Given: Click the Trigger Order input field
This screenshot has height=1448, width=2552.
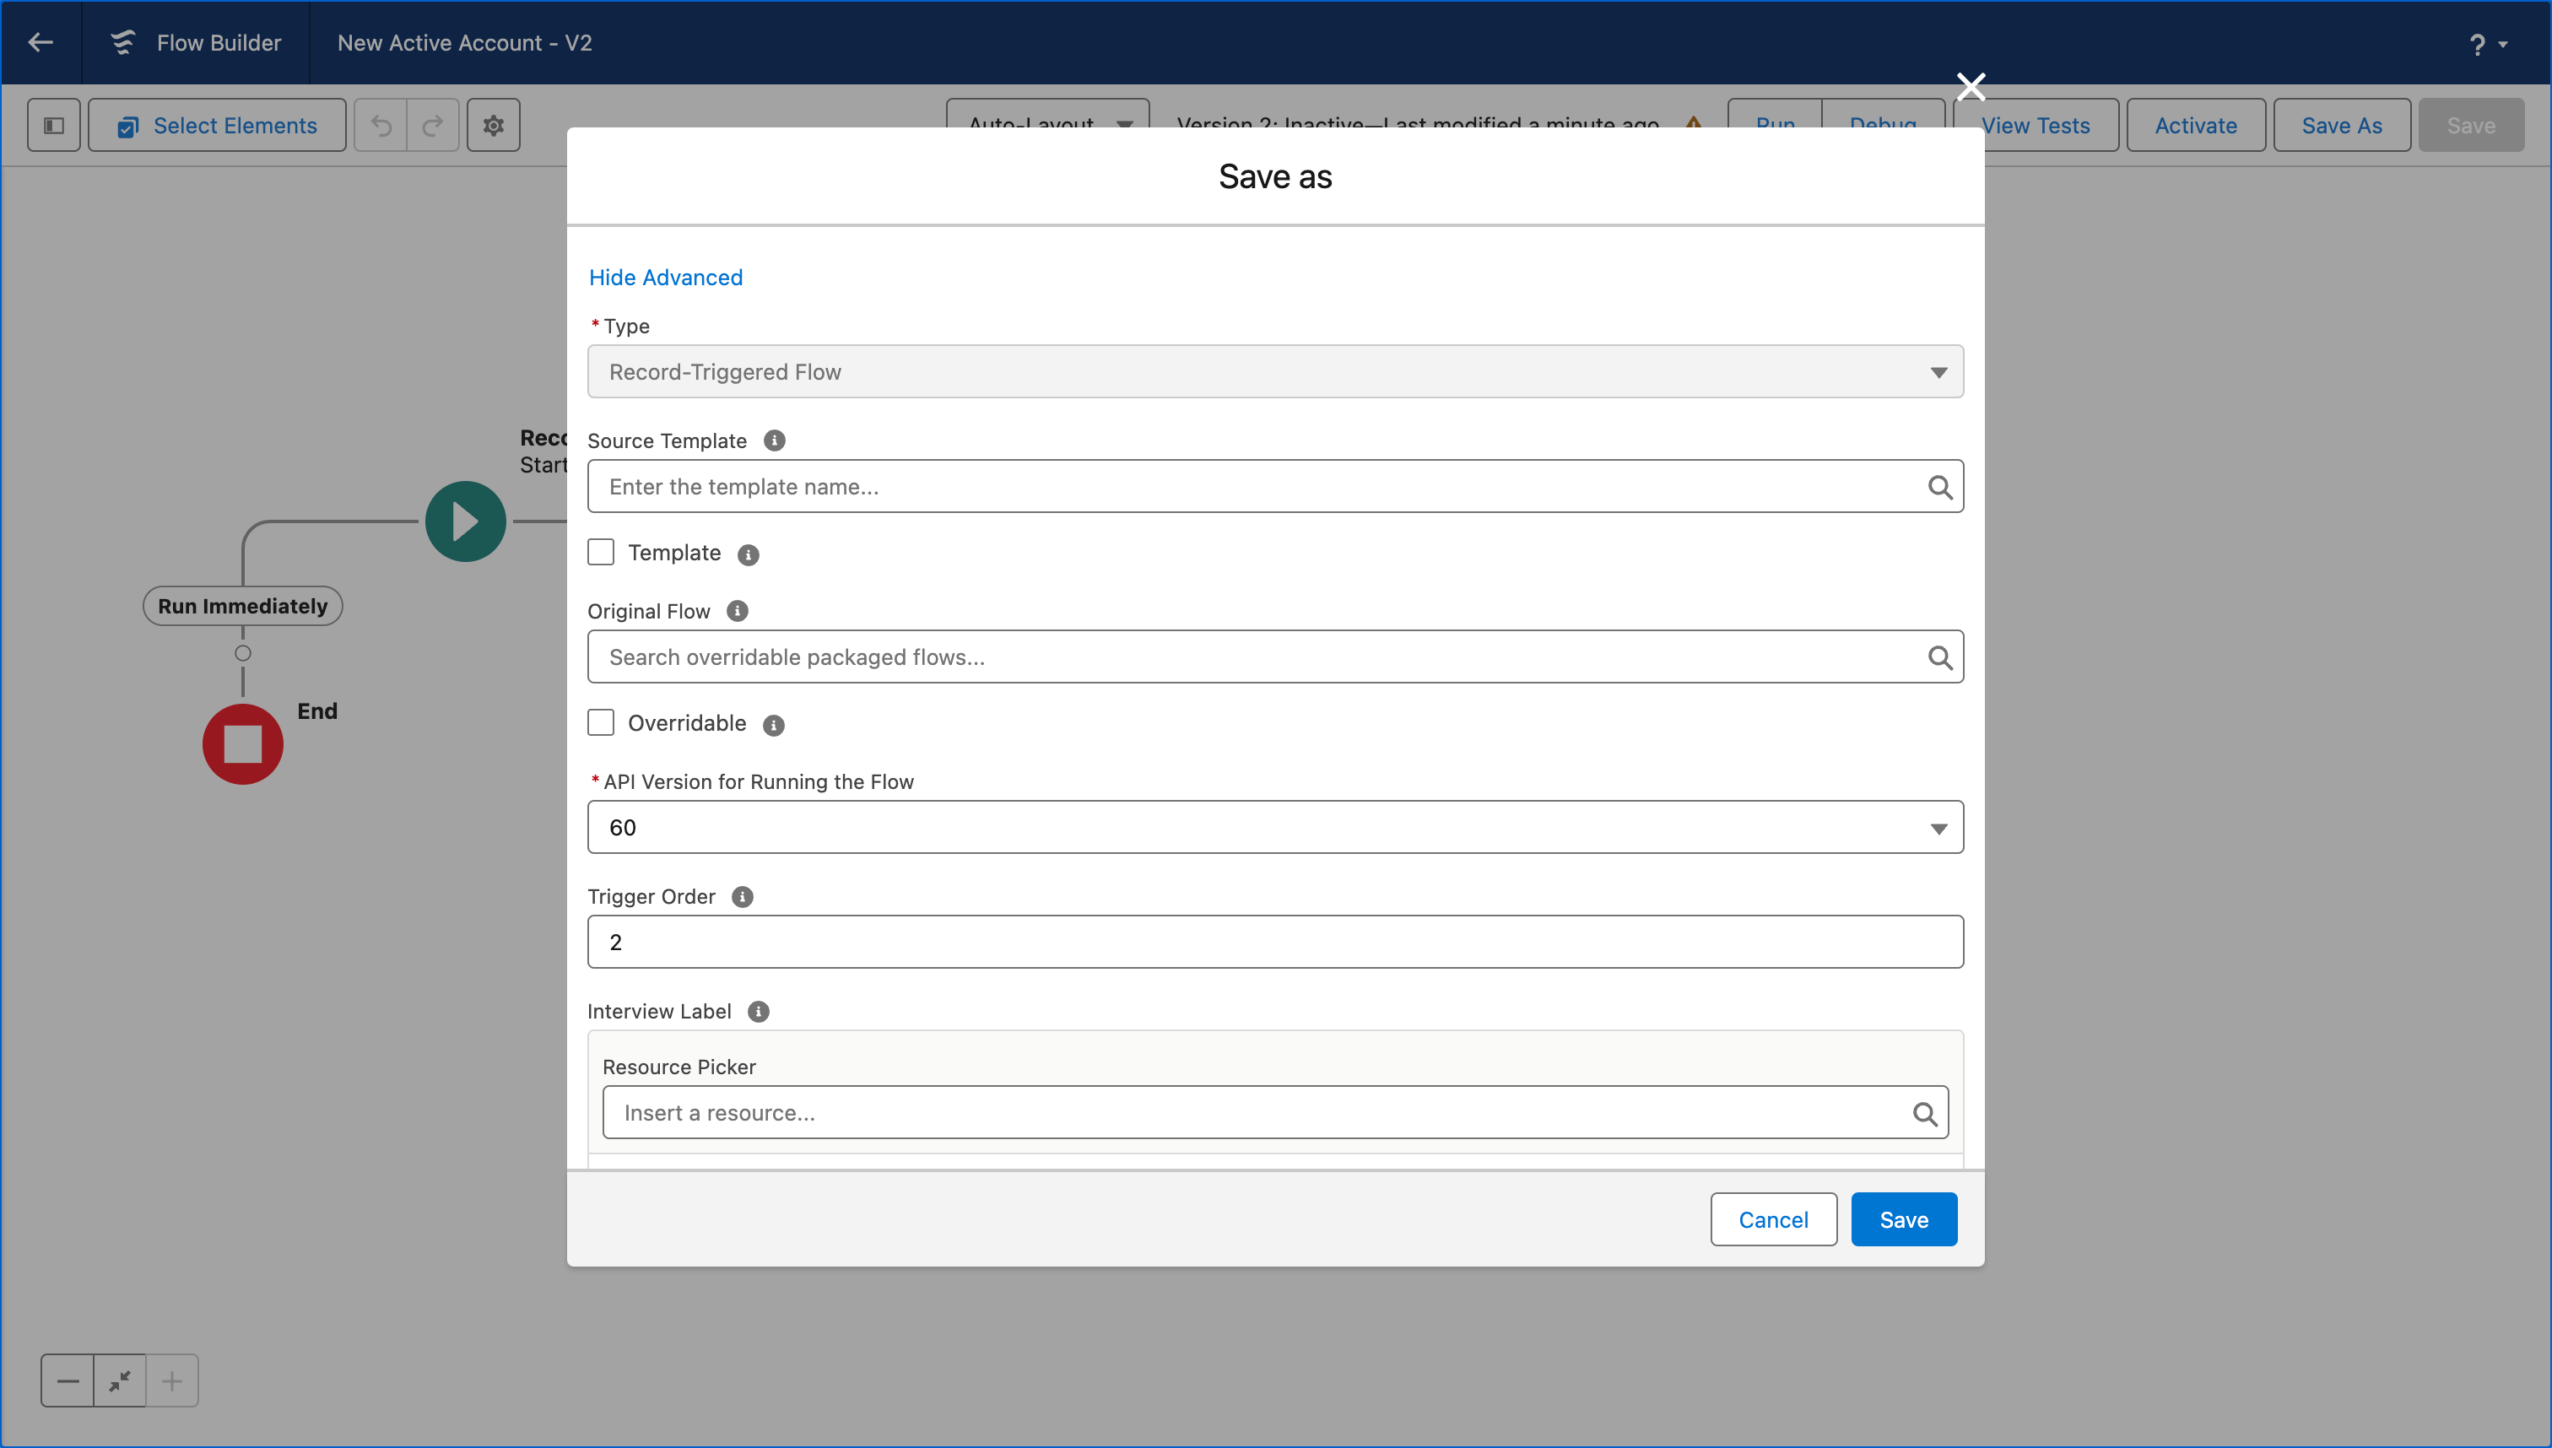Looking at the screenshot, I should (x=1275, y=942).
